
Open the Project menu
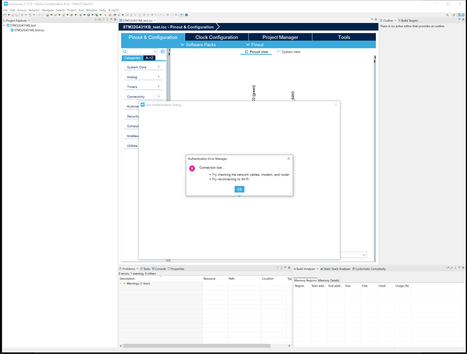pos(71,10)
